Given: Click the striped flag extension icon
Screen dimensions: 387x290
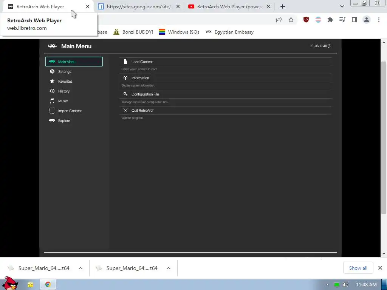Looking at the screenshot, I should click(x=318, y=20).
